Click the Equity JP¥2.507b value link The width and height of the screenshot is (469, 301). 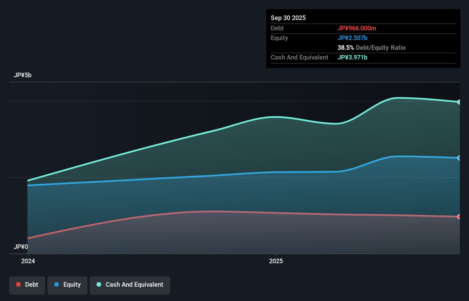tap(353, 37)
